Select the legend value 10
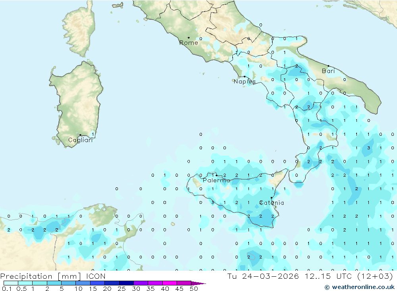Screen dimensions: 397x291 [79, 289]
